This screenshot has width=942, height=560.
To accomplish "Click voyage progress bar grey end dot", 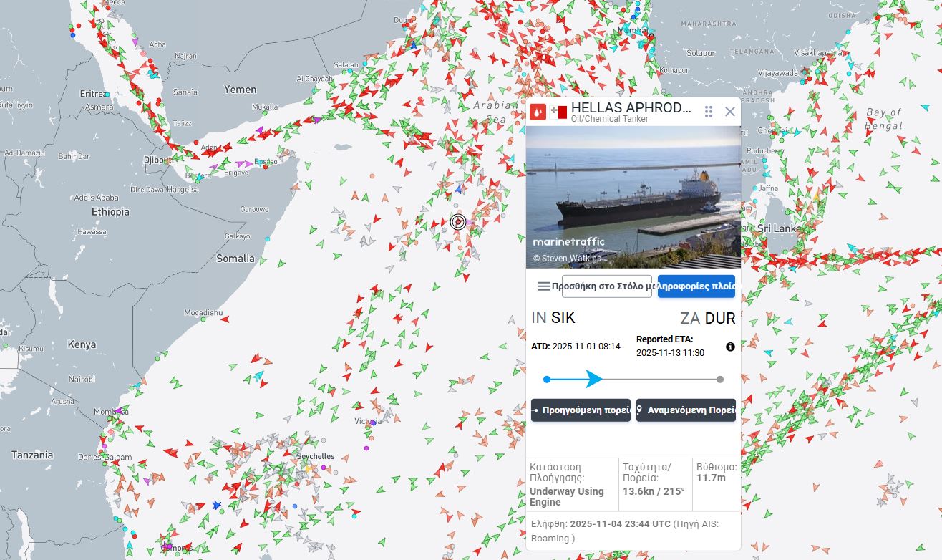I will 720,380.
